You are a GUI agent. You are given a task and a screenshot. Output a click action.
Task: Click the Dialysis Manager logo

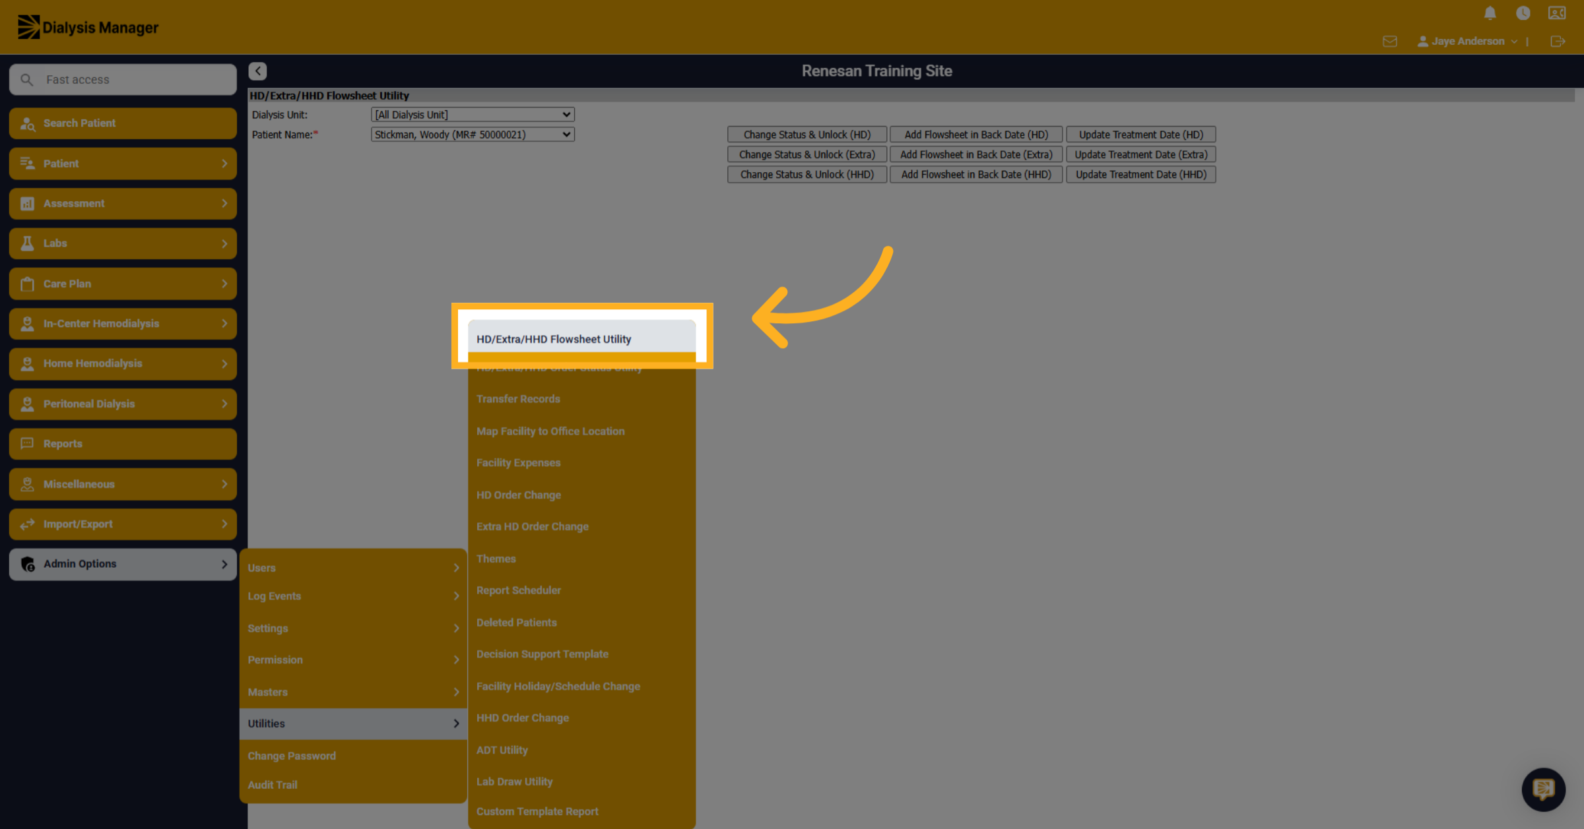pyautogui.click(x=88, y=27)
